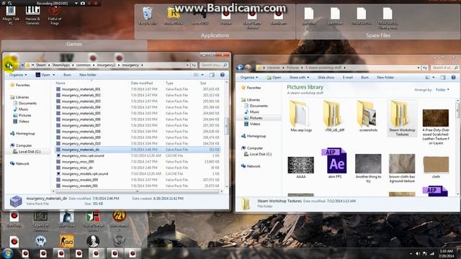This screenshot has width=461, height=259.
Task: Click New folder in the Pictures library toolbar
Action: tap(385, 78)
